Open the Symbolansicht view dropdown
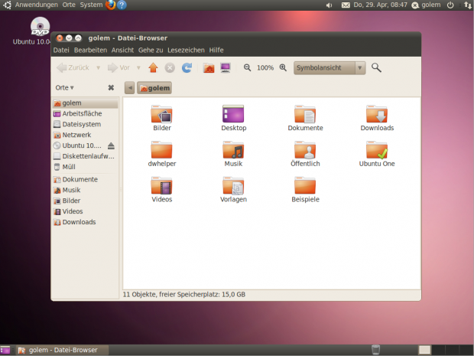This screenshot has width=474, height=356. (x=330, y=68)
